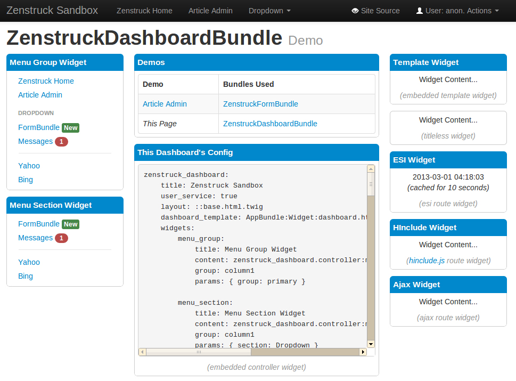Open Zenstruck Home in Menu Group Widget

(x=46, y=81)
